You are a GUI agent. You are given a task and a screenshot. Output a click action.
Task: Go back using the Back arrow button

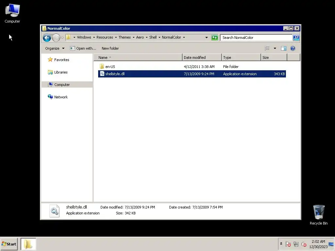[47, 38]
